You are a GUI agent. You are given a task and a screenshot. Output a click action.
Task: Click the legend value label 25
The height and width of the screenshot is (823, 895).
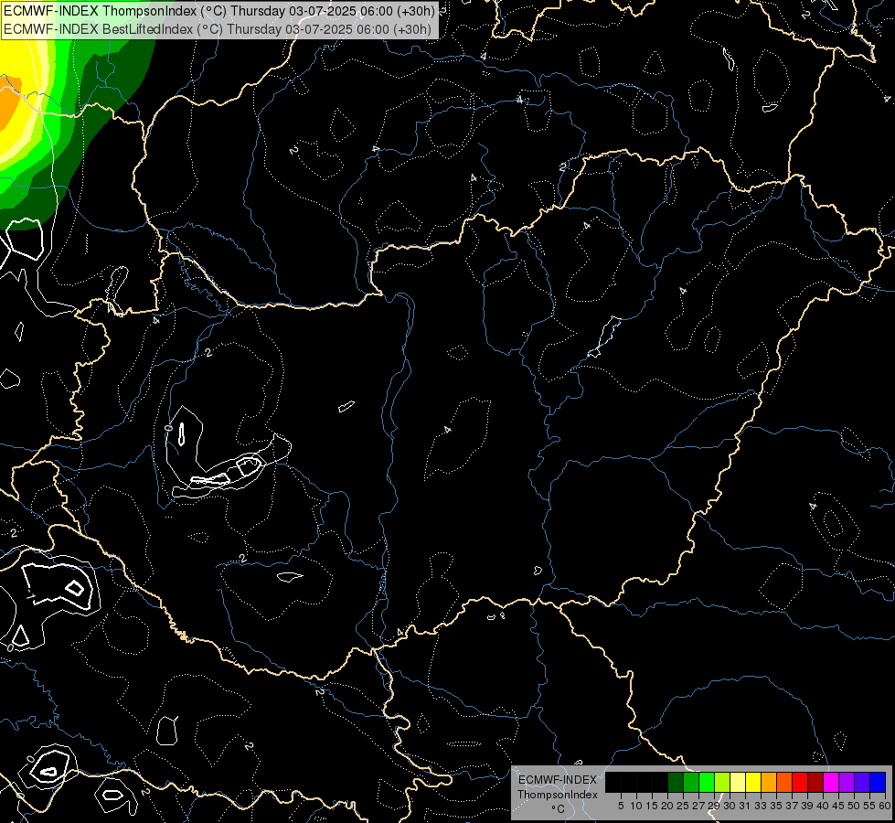pos(683,806)
